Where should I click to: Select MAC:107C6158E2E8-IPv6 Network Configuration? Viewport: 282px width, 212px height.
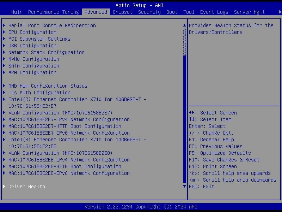click(x=69, y=173)
